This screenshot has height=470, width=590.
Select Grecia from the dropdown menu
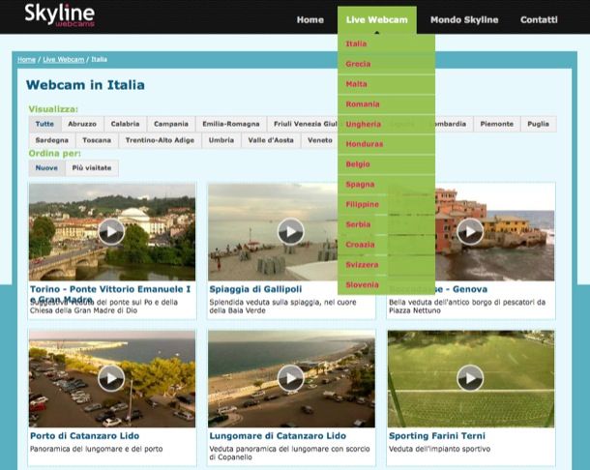coord(387,64)
